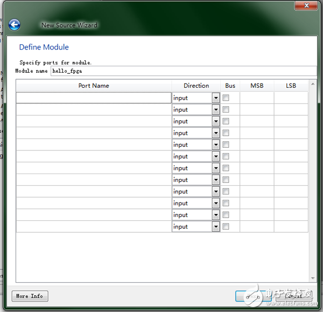Click the Module name field containing hello_fpga

pyautogui.click(x=183, y=71)
